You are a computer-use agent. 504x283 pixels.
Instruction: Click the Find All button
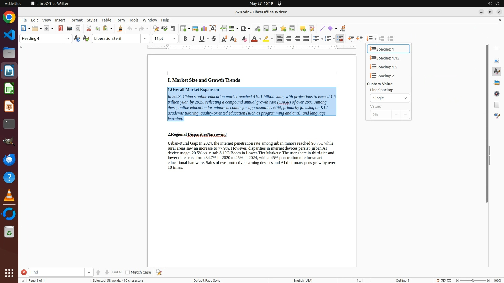click(117, 272)
